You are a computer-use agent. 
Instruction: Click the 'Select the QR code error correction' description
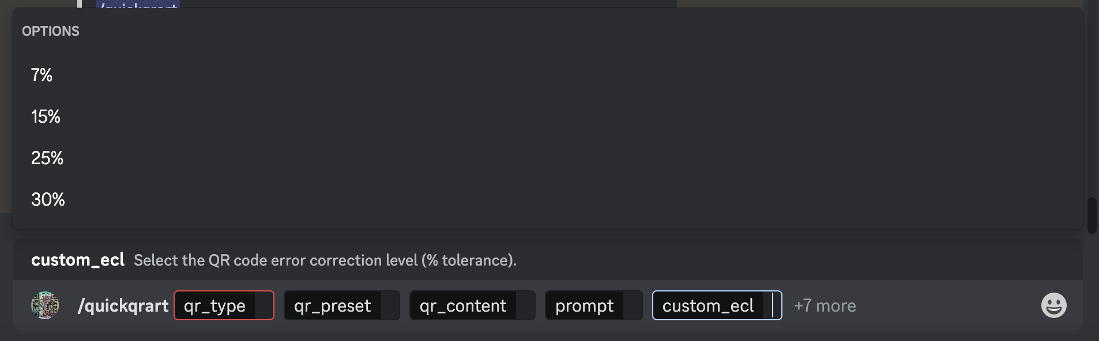(325, 260)
